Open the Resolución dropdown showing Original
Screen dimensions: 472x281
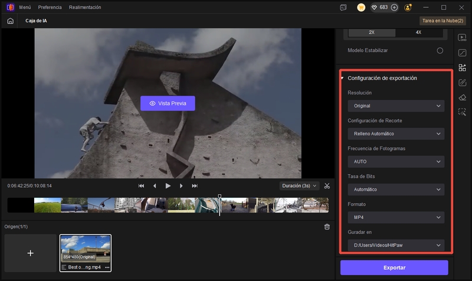point(396,106)
